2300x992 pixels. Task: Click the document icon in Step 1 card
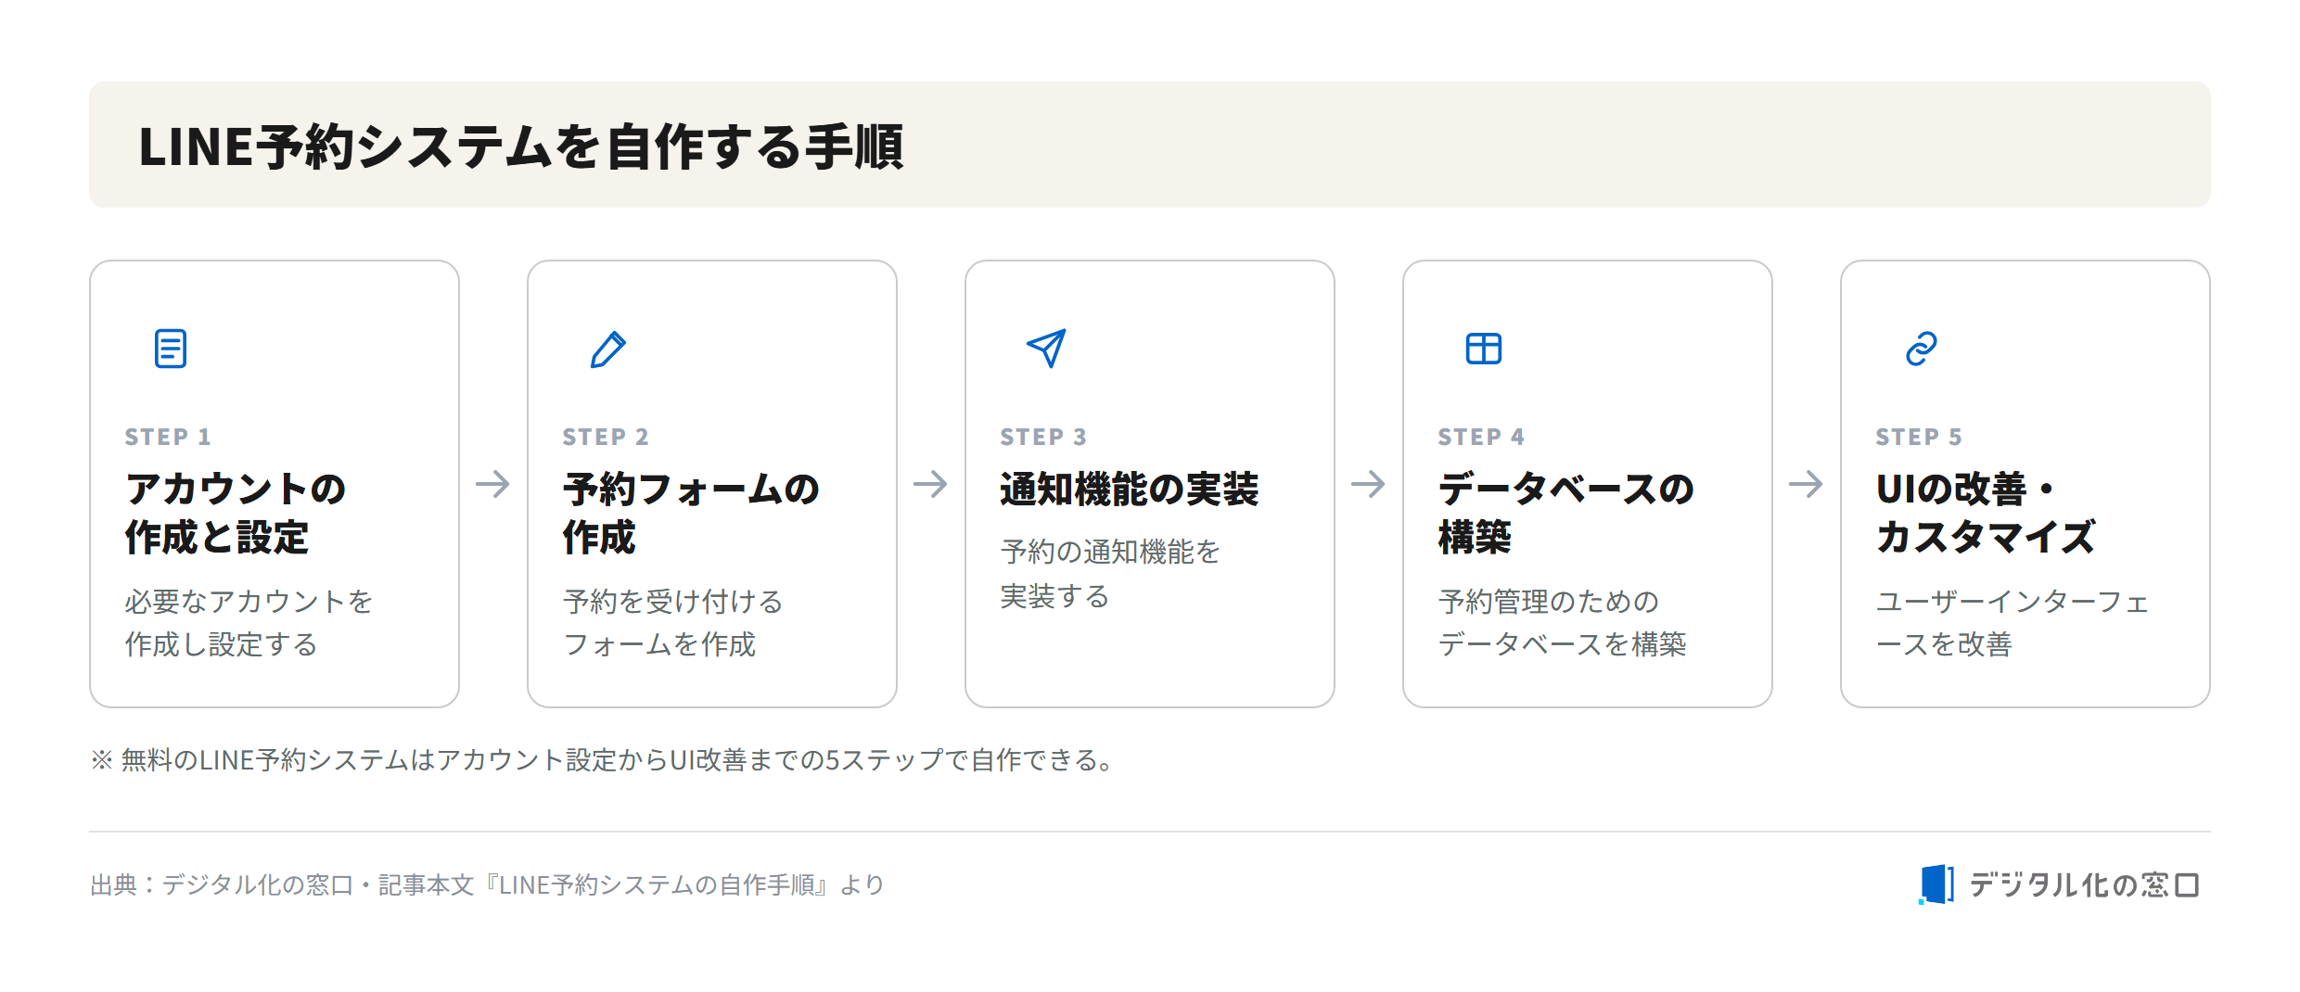[171, 349]
